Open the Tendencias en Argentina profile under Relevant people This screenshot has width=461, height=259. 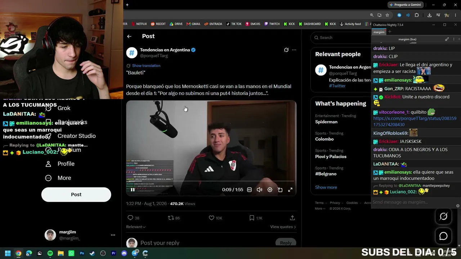point(350,67)
